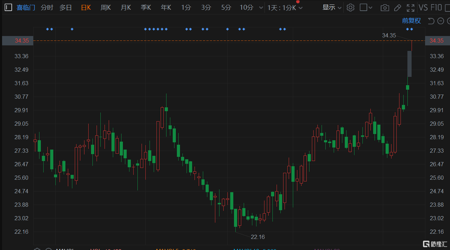Viewport: 450px width, 250px height.
Task: Select the 分时 tab
Action: [x=47, y=7]
